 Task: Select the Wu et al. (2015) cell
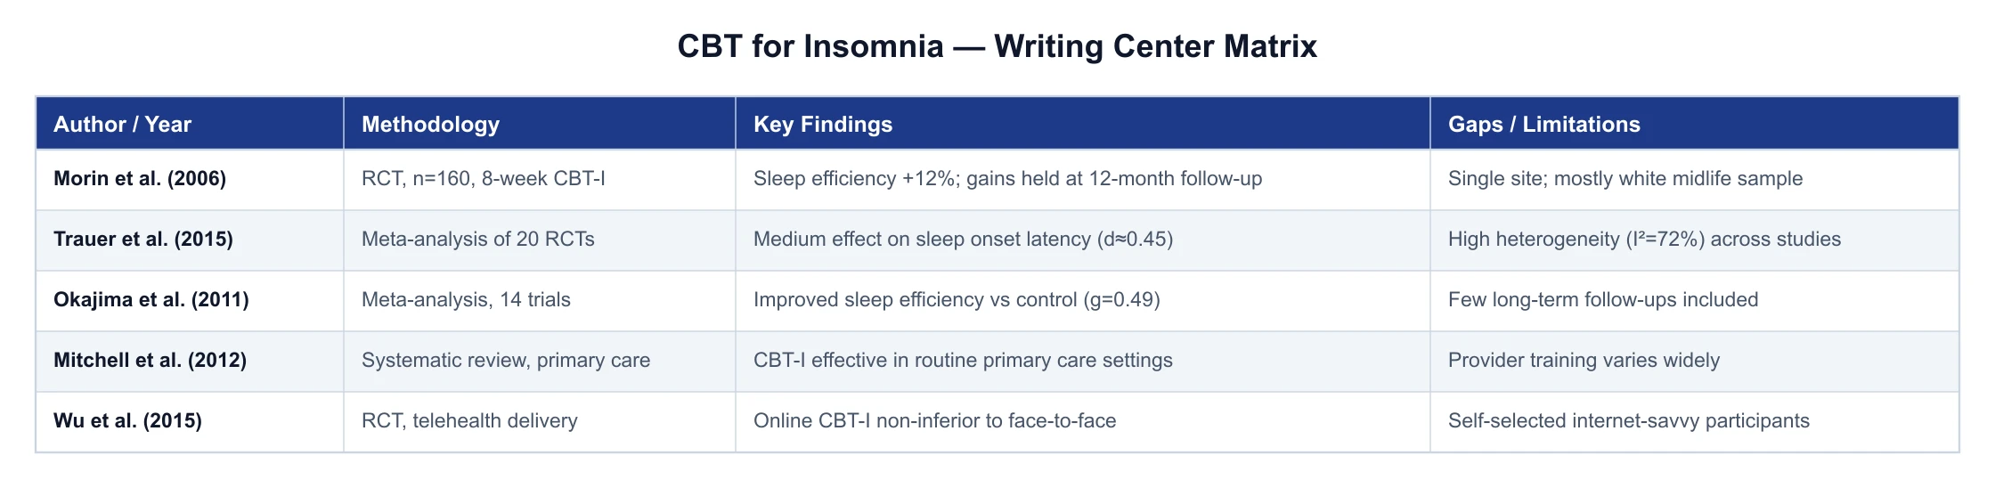pyautogui.click(x=190, y=421)
